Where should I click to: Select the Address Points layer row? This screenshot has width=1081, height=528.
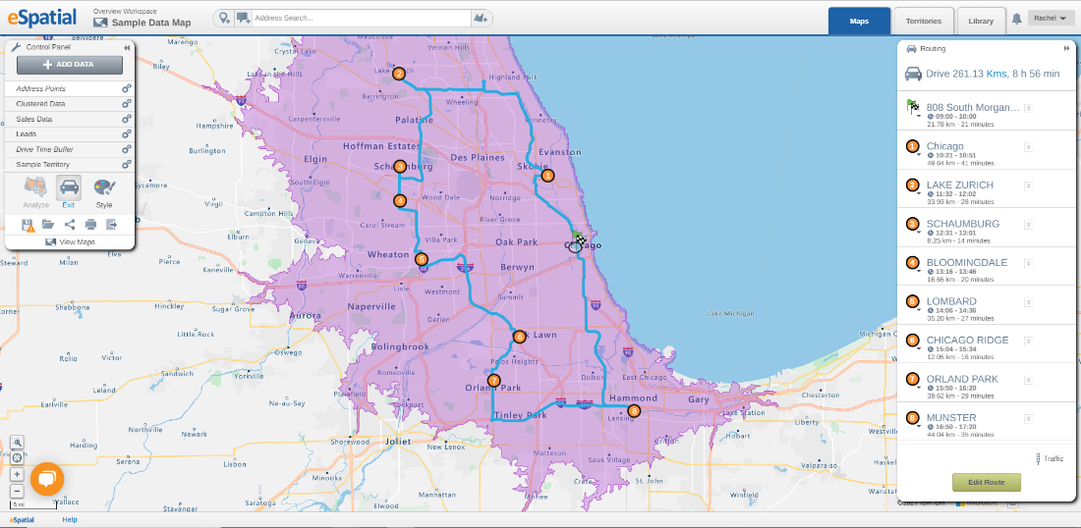coord(70,88)
